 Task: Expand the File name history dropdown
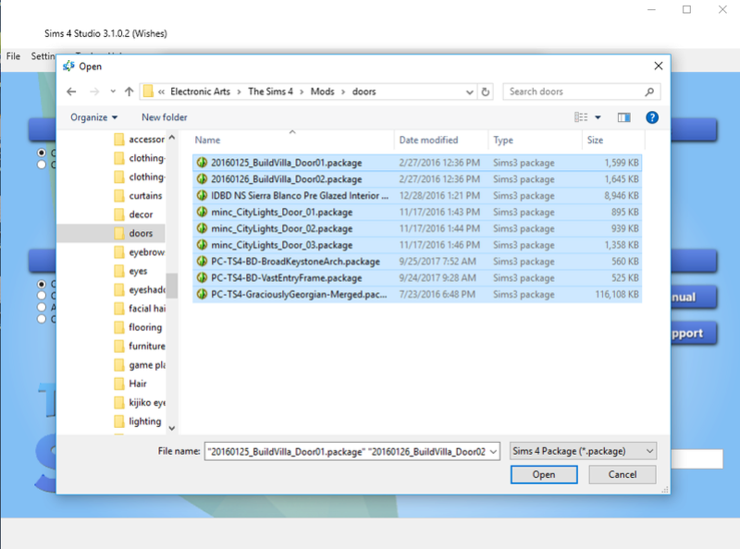coord(494,452)
